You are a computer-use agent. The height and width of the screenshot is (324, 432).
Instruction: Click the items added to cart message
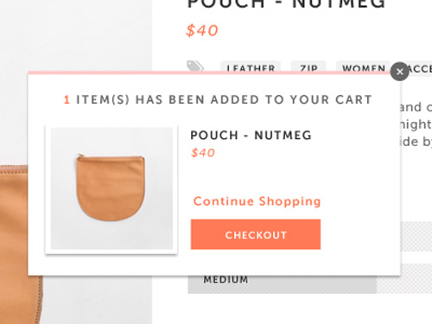[218, 99]
